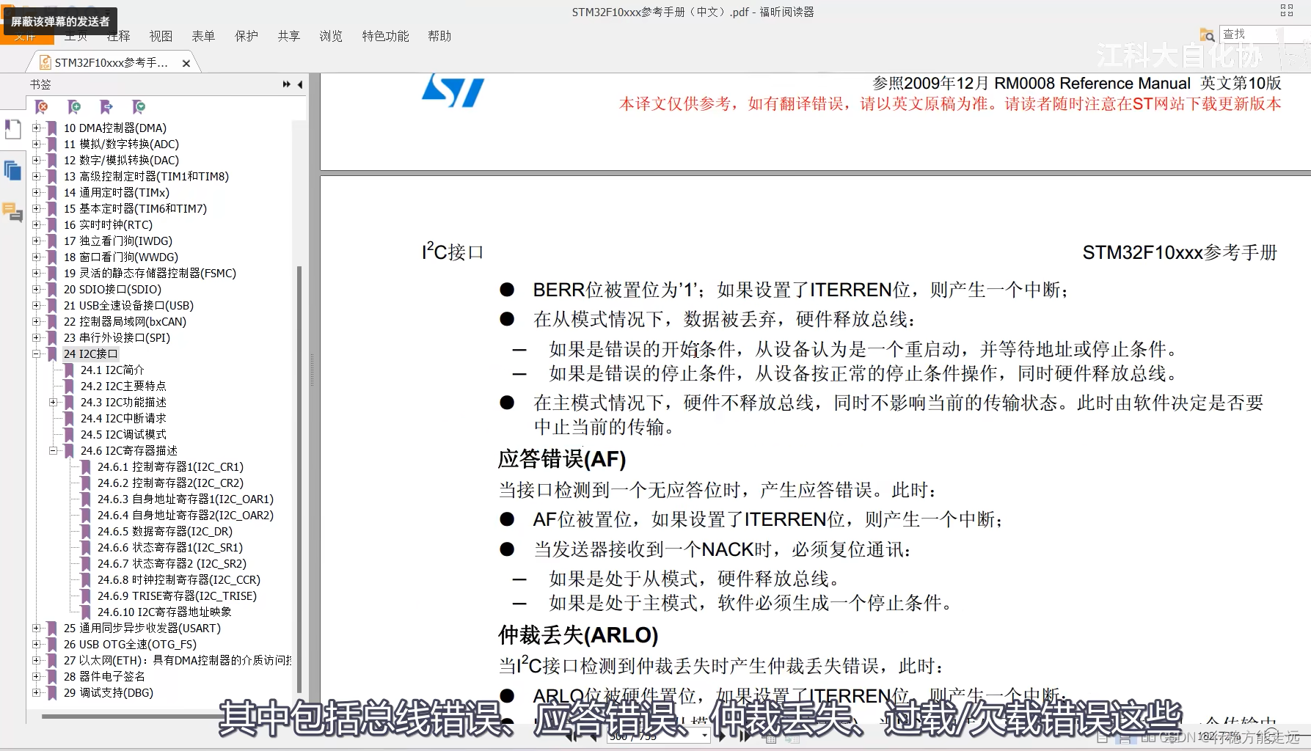Open the 保护 menu
Image resolution: width=1311 pixels, height=751 pixels.
click(247, 36)
